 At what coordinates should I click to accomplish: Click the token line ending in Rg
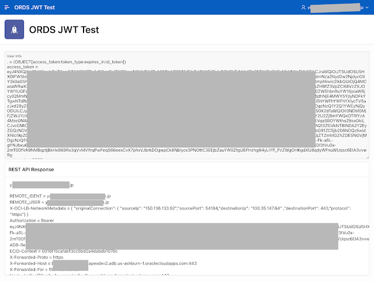tap(9, 155)
